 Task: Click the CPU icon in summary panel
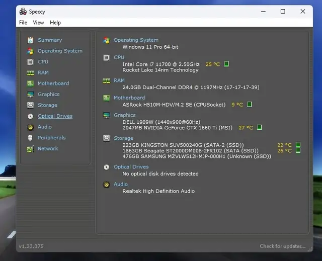pos(106,58)
